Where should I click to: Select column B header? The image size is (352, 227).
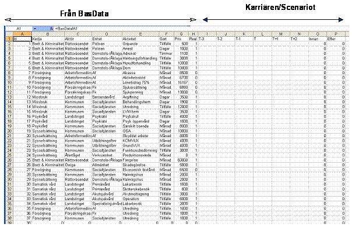(48, 34)
